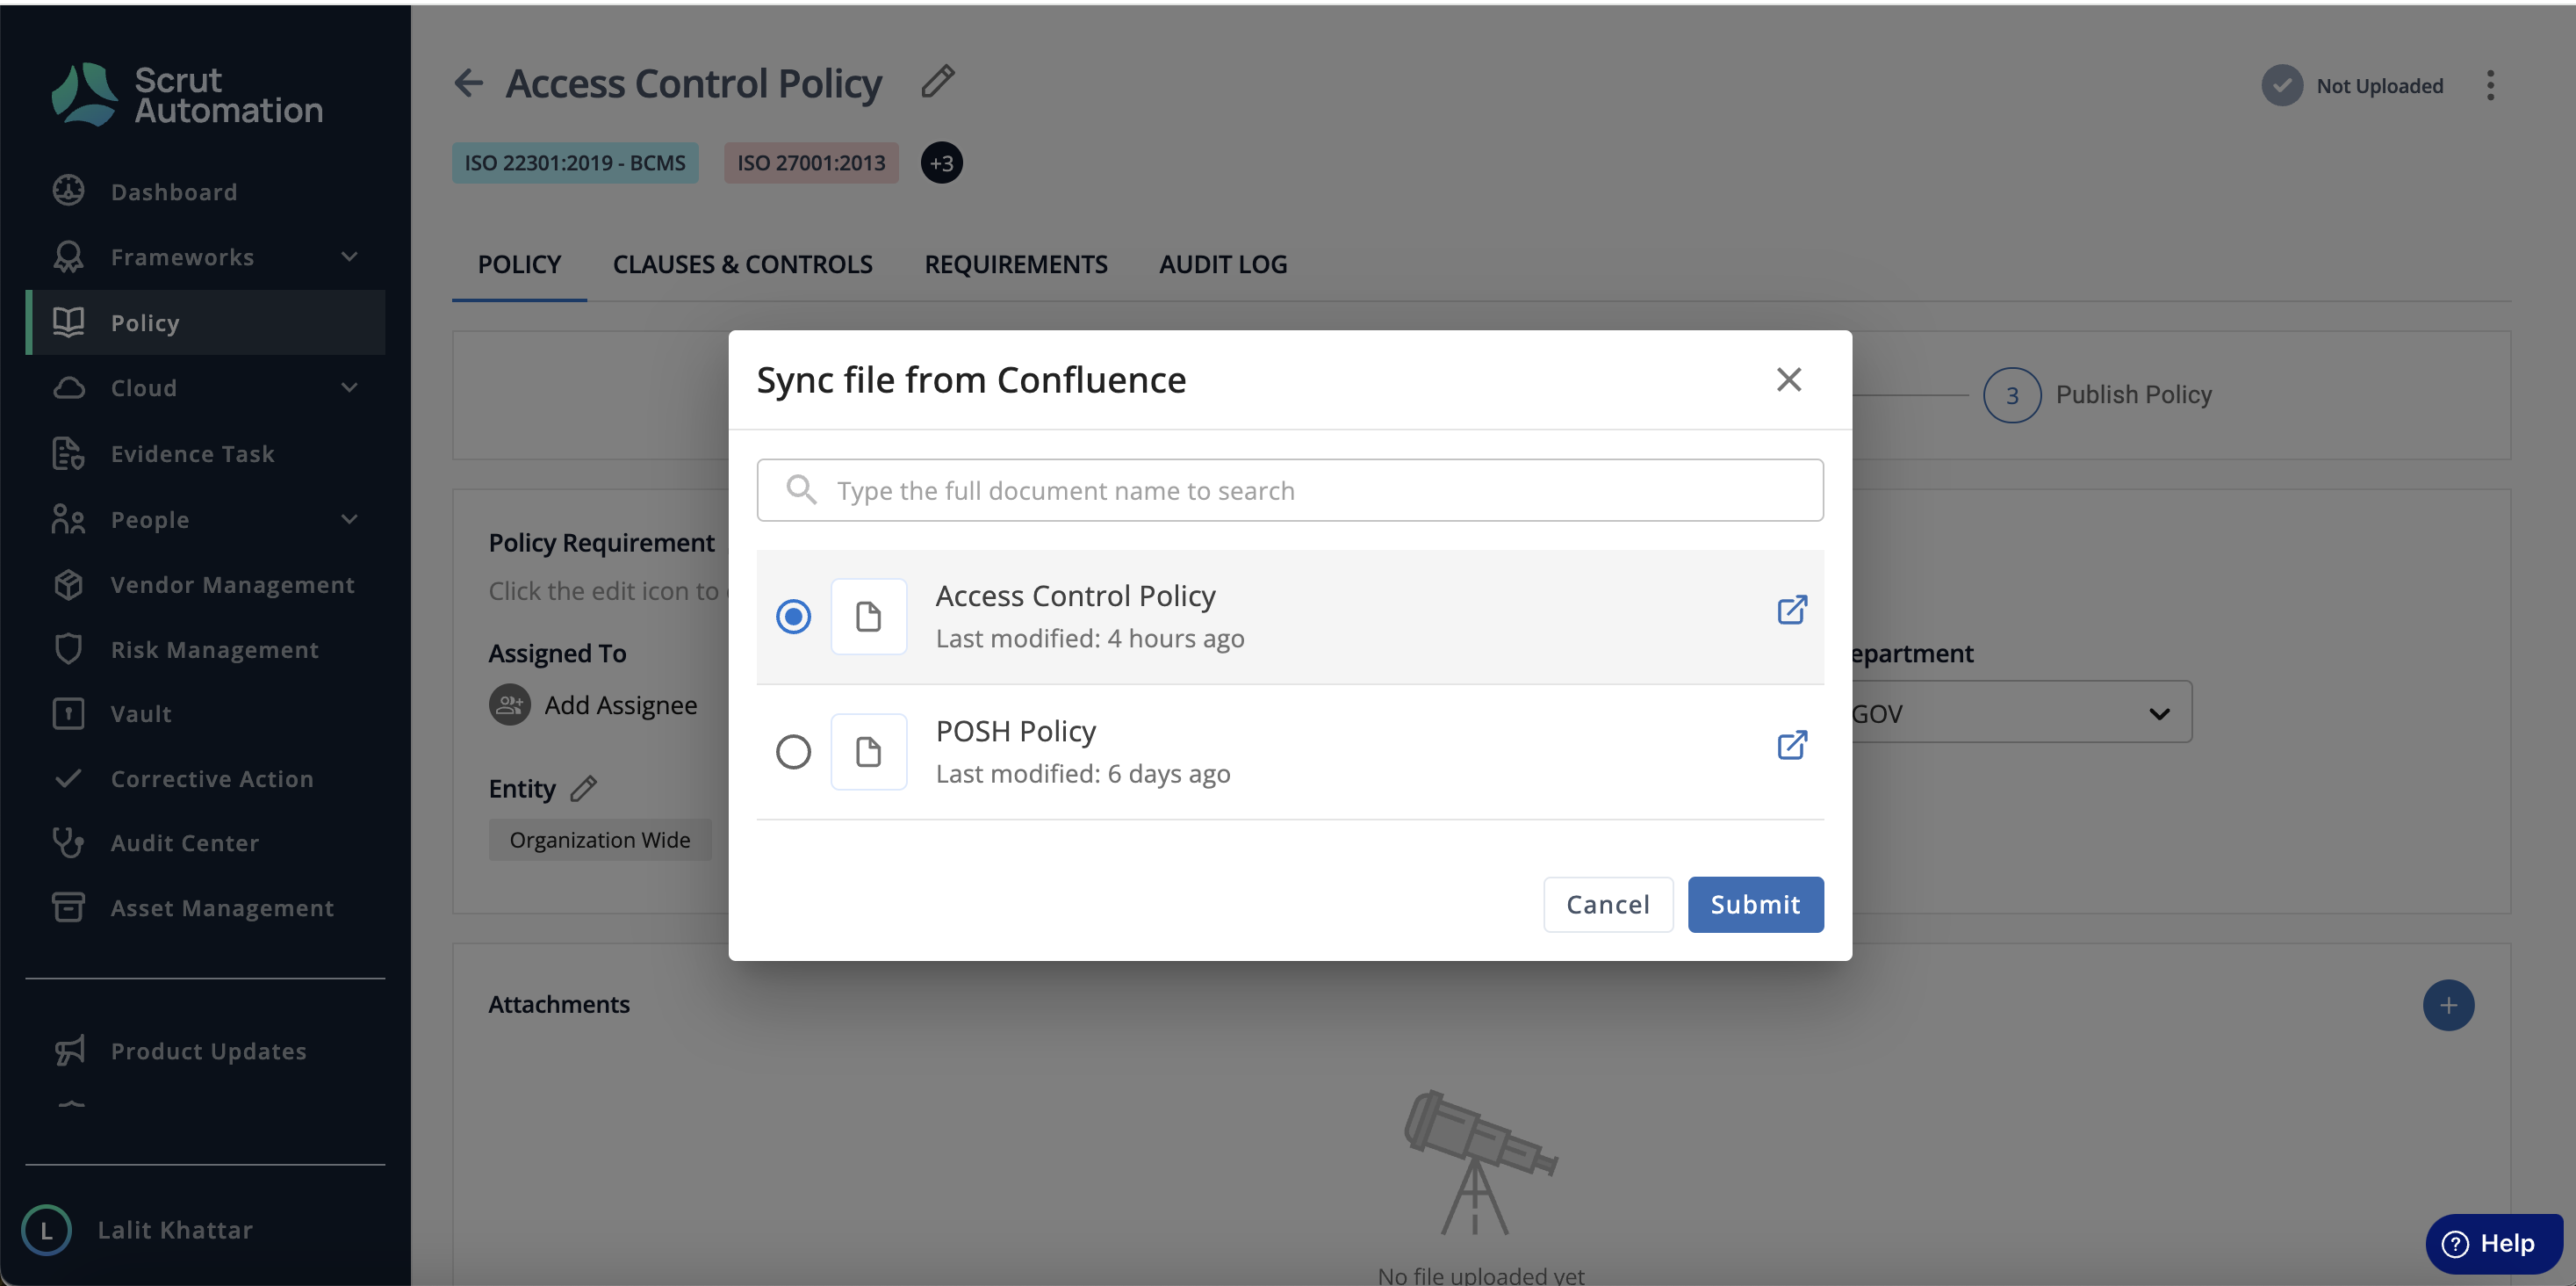This screenshot has width=2576, height=1286.
Task: Click the ISO 27001:2013 tag
Action: pyautogui.click(x=810, y=163)
